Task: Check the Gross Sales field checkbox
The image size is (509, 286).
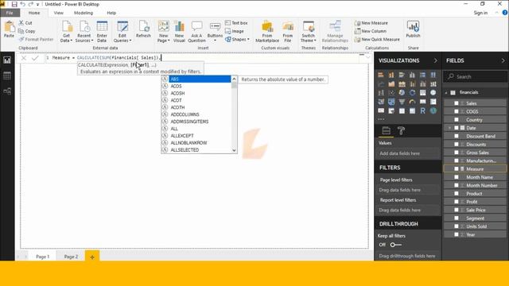Action: tap(457, 153)
